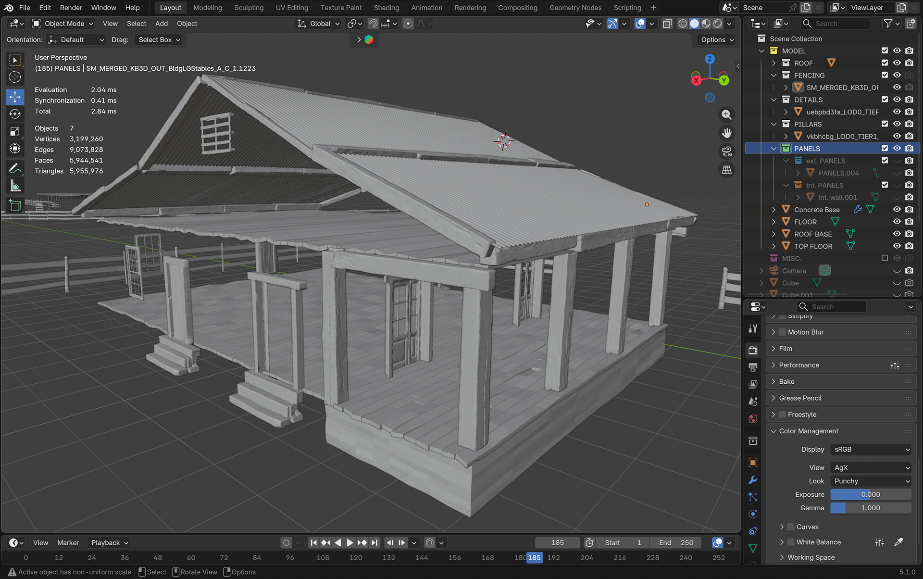The image size is (923, 579).
Task: Select the Rotate tool
Action: click(x=15, y=114)
